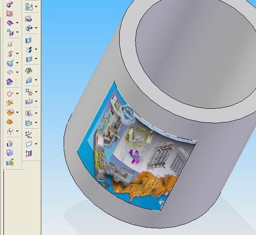Expand the blue ellipse tool flyout arrow

click(17, 63)
